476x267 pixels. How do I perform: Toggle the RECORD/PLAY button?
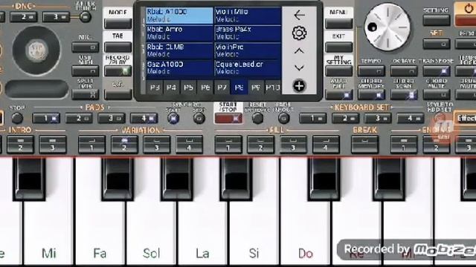pos(118,71)
